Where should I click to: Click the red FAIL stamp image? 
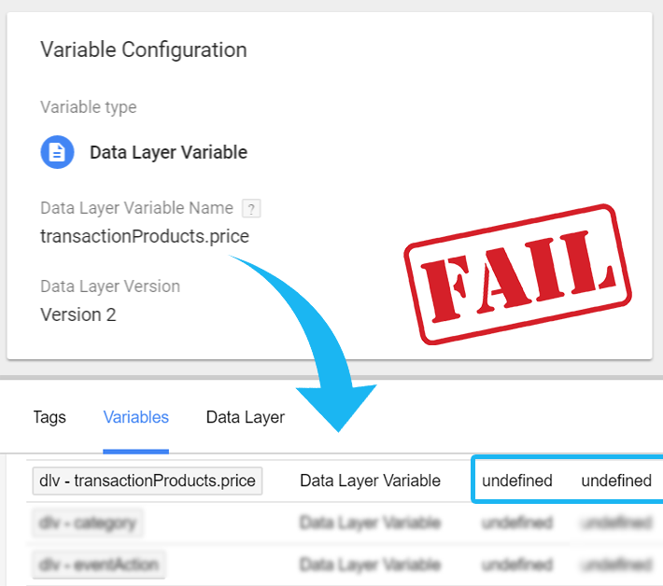tap(517, 274)
